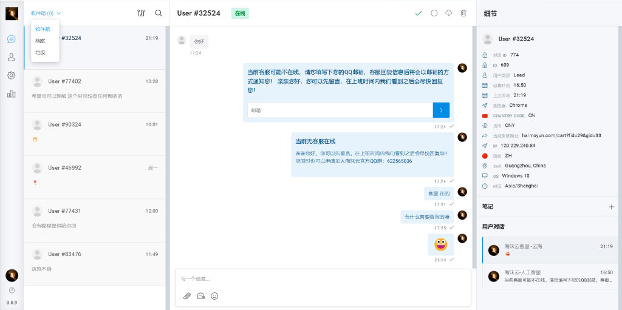This screenshot has width=622, height=310.
Task: Expand the 收件箱 (0) dropdown
Action: point(46,13)
